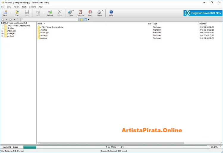Open the Options menu
Image resolution: width=223 pixels, height=153 pixels.
click(x=32, y=7)
